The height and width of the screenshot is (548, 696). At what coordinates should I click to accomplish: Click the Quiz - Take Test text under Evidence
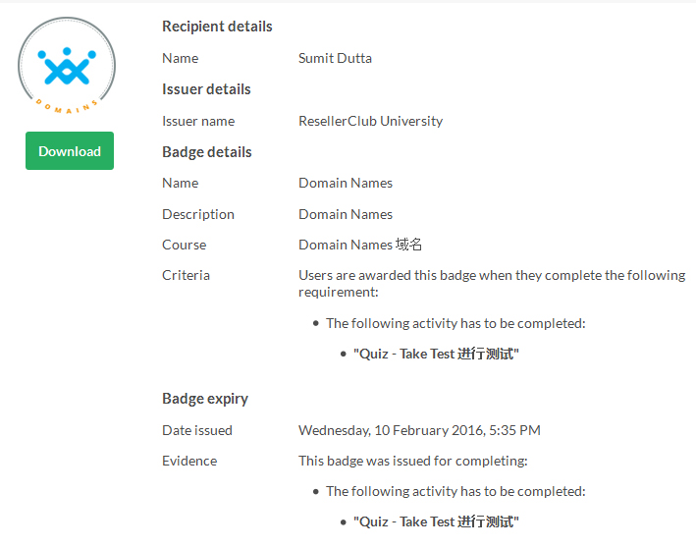435,521
